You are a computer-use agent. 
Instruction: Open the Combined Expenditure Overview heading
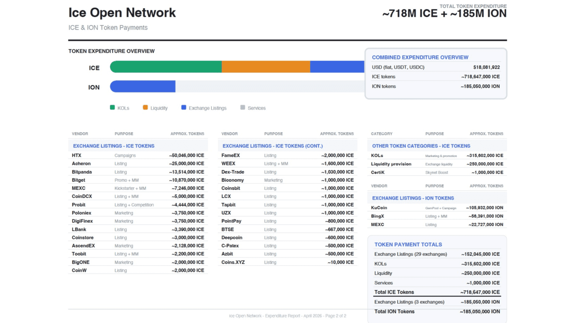(x=420, y=57)
